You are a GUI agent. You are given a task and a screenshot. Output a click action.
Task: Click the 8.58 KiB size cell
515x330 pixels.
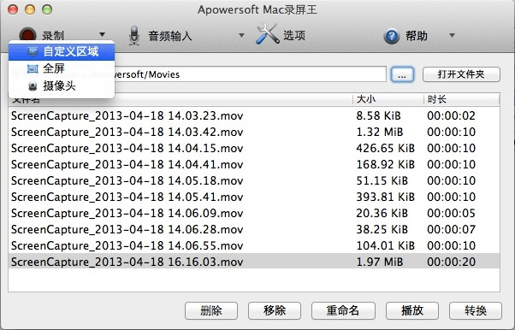tap(378, 115)
